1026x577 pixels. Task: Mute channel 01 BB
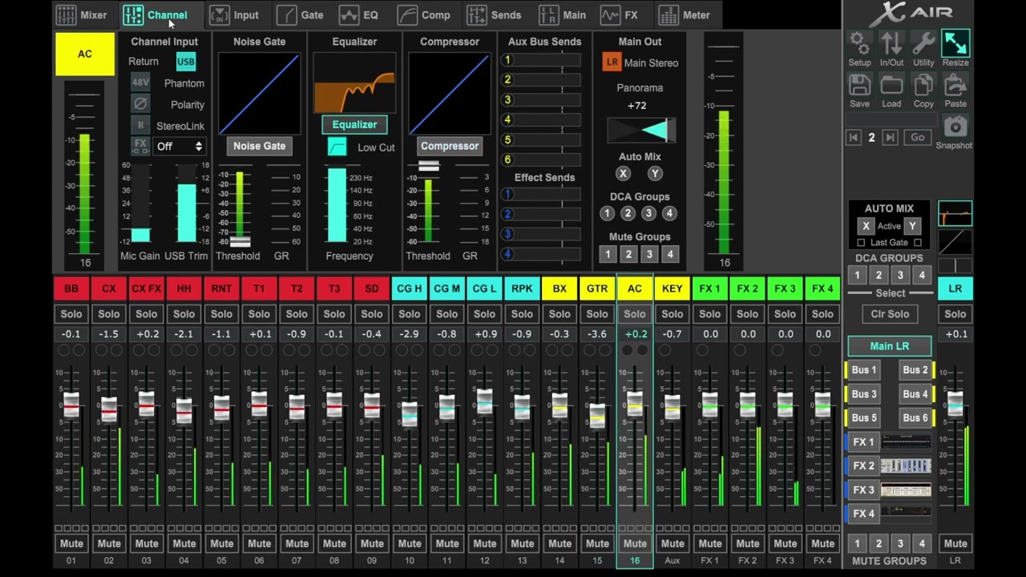click(x=71, y=543)
